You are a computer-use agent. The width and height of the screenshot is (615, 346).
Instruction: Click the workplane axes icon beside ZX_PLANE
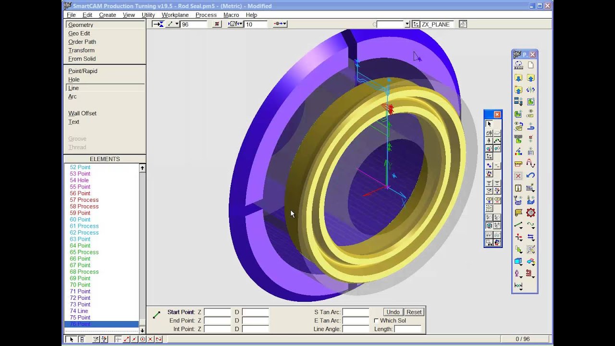click(417, 24)
